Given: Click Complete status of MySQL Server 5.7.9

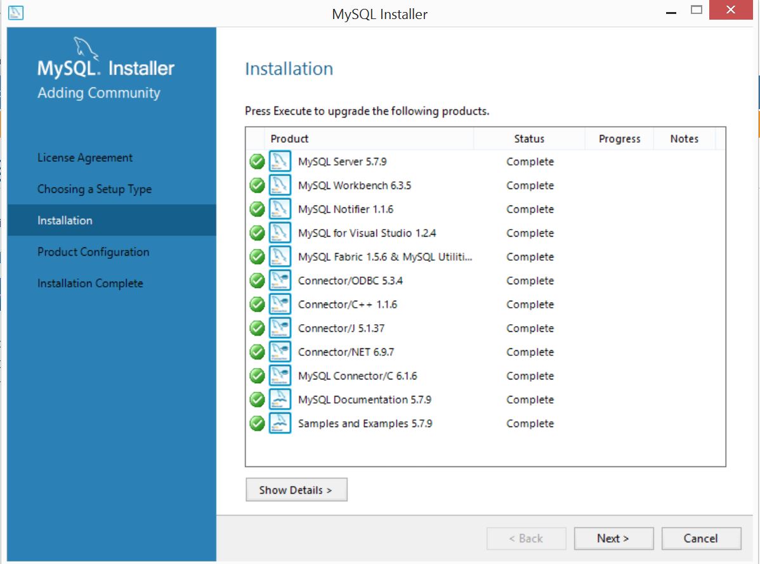Looking at the screenshot, I should click(x=530, y=161).
